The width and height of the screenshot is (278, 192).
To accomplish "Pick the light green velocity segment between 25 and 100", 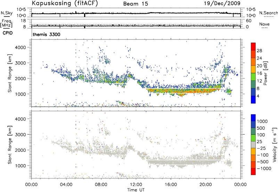I will click(253, 138).
